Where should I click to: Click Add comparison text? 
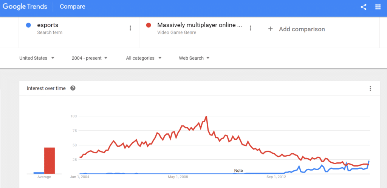click(302, 29)
